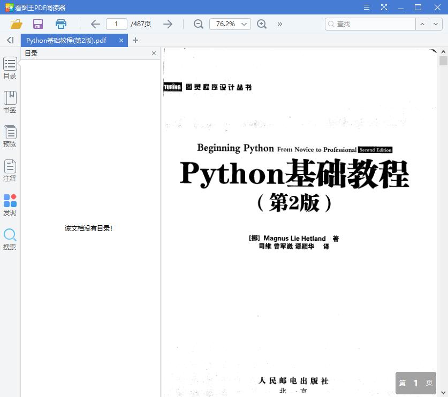Open the zoom level 76.2% dropdown
Viewport: 448px width, 397px height.
230,24
